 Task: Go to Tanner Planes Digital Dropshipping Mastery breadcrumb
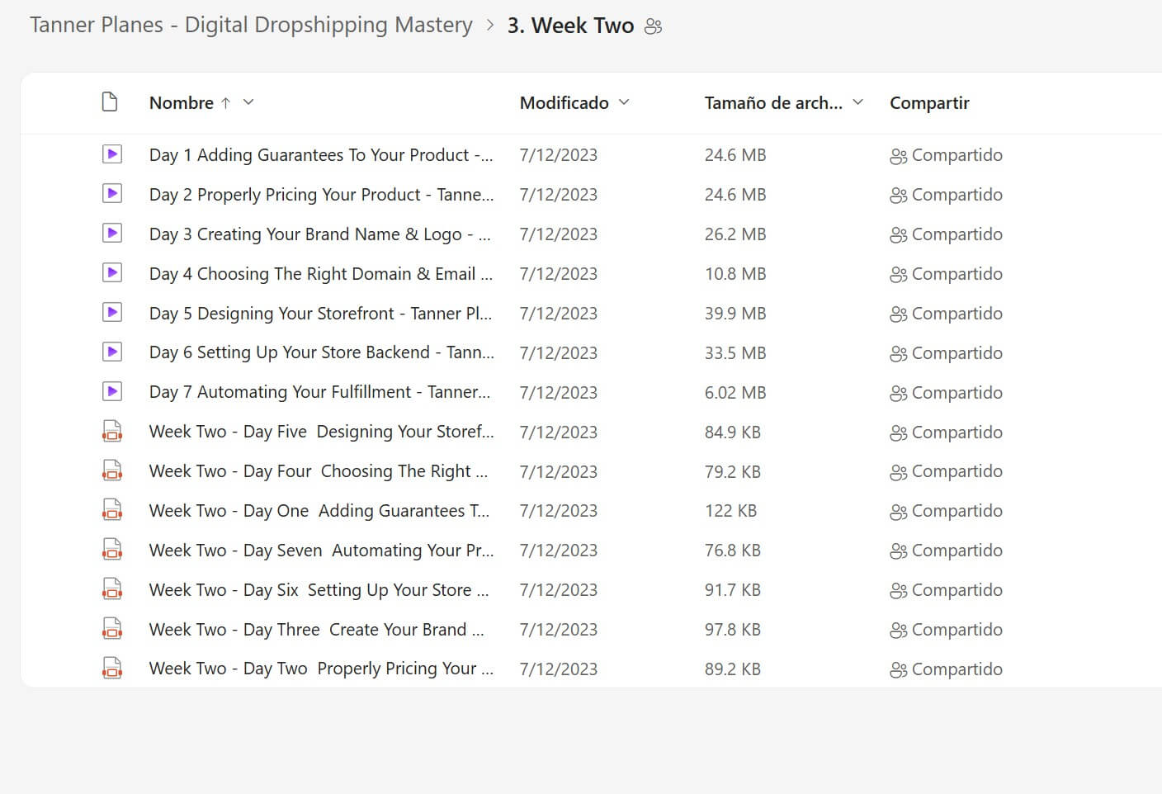[251, 26]
